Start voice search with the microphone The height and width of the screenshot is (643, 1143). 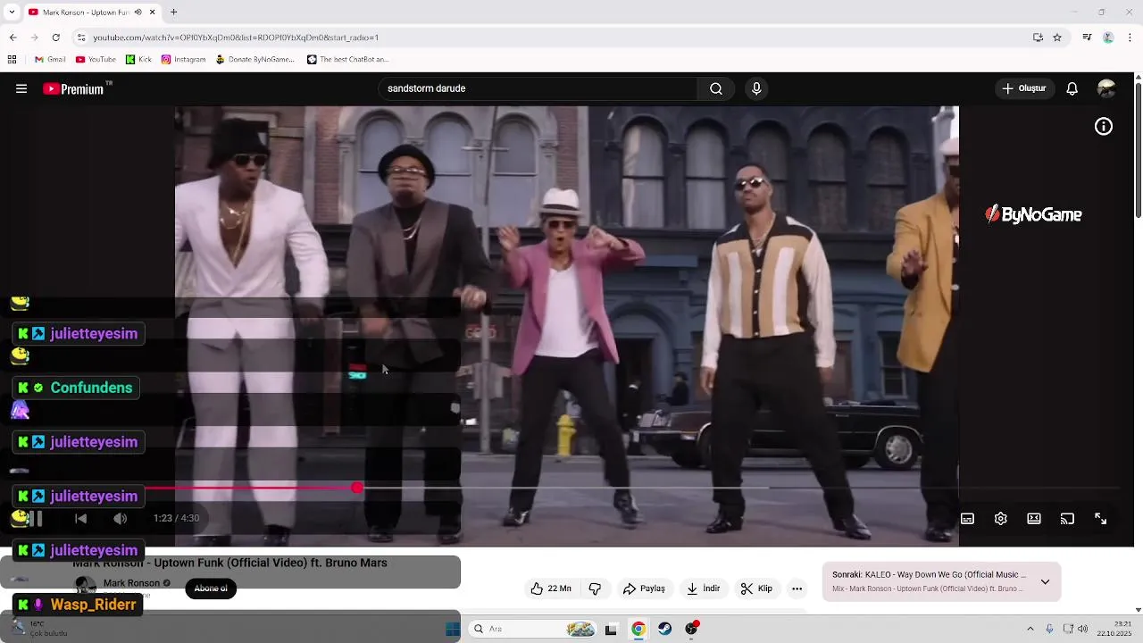[x=756, y=88]
